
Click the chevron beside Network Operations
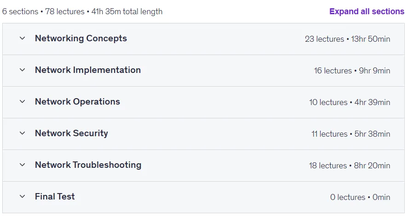tap(23, 101)
